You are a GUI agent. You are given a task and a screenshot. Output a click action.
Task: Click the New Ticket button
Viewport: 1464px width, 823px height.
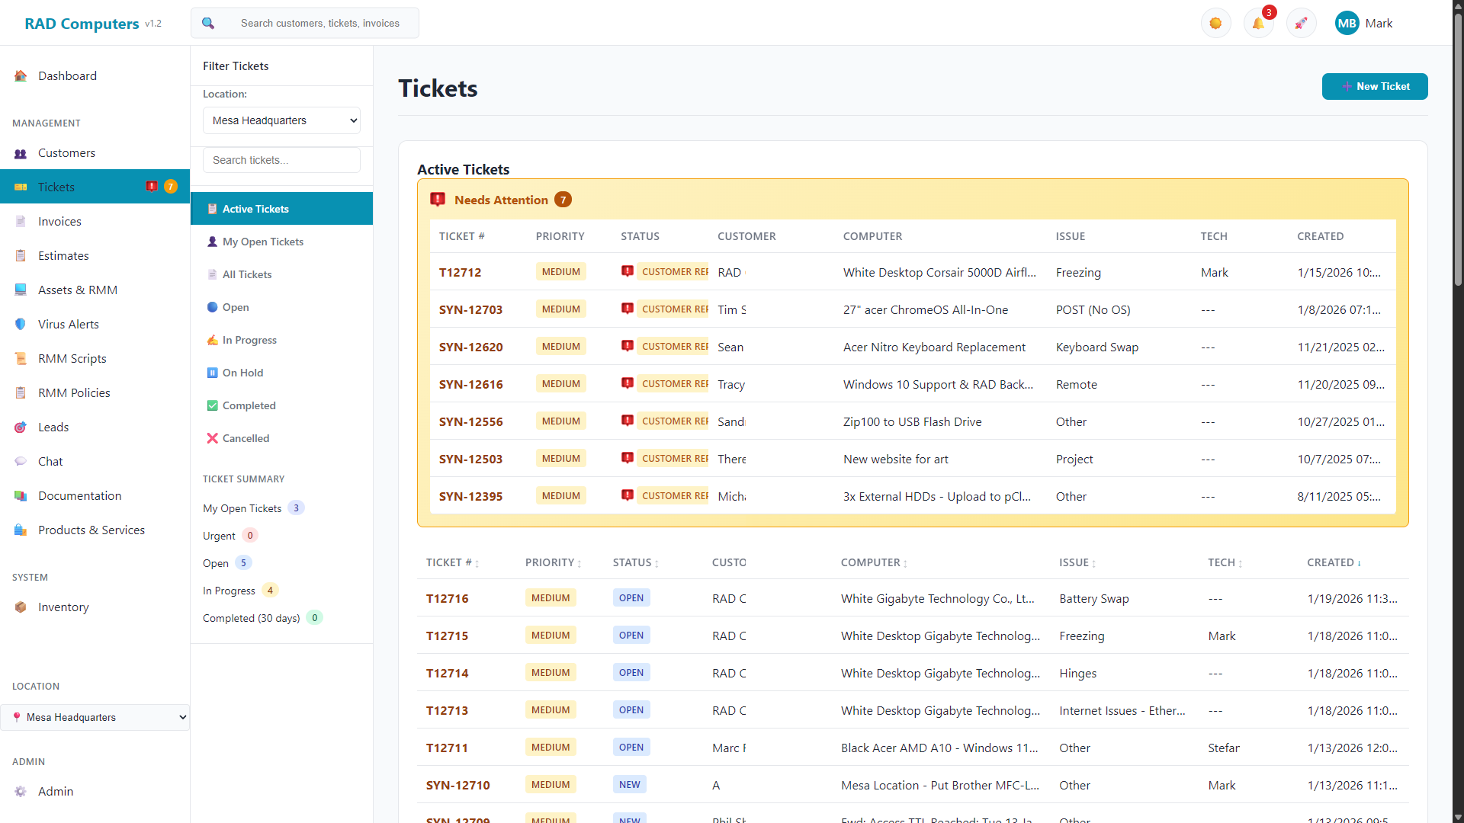(x=1375, y=86)
